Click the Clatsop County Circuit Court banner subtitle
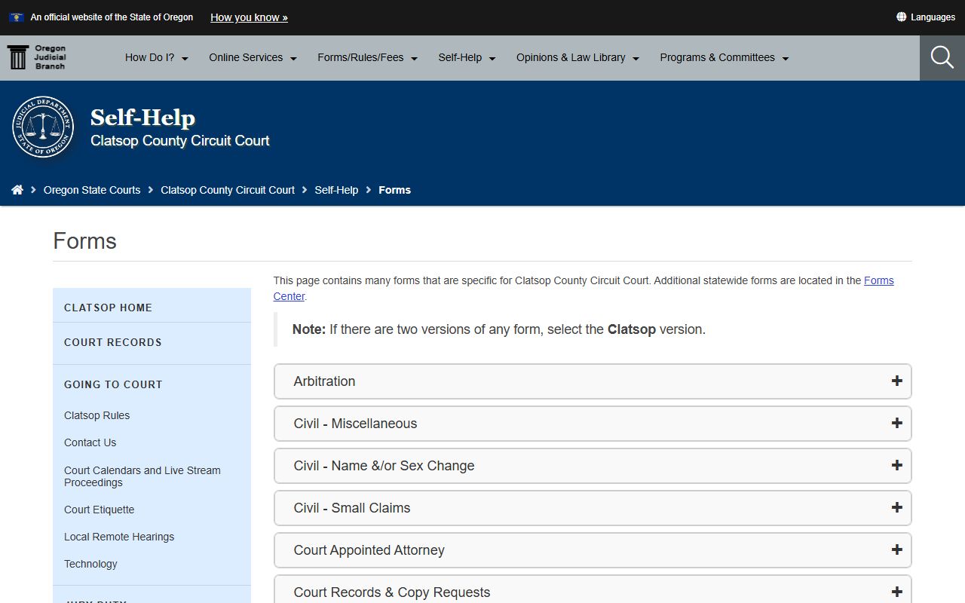The image size is (965, 603). tap(179, 141)
